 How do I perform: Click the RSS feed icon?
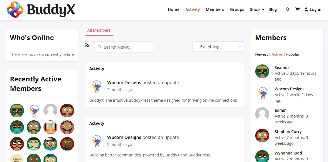point(88,46)
